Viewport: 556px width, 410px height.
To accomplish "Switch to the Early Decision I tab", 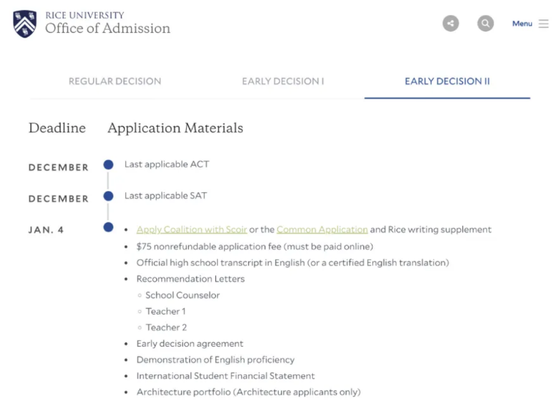I will 283,81.
